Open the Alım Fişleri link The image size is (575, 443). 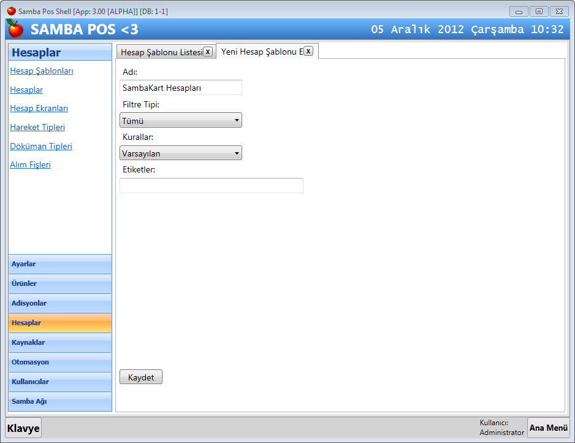click(x=30, y=164)
